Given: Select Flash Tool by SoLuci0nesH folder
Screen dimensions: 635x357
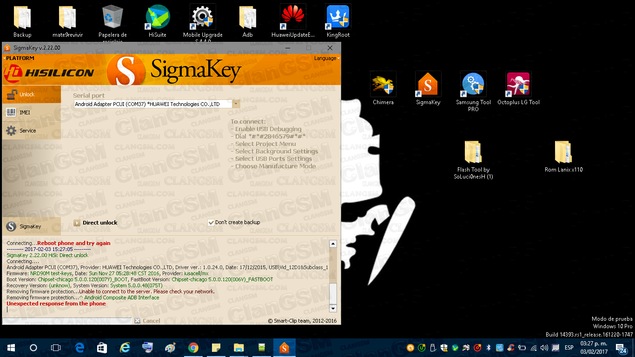Looking at the screenshot, I should [x=473, y=159].
